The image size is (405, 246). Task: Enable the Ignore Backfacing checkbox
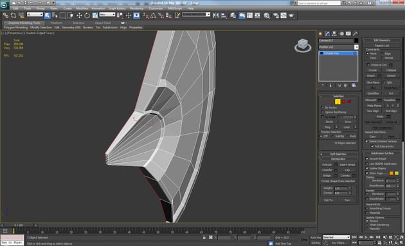pos(323,112)
